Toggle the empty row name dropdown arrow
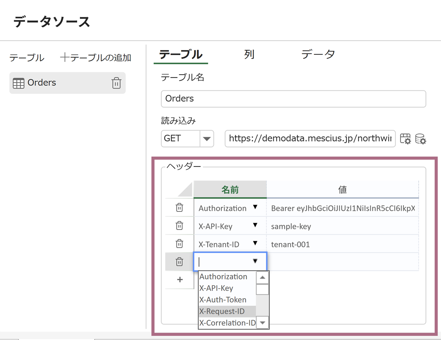The image size is (441, 340). pyautogui.click(x=255, y=261)
